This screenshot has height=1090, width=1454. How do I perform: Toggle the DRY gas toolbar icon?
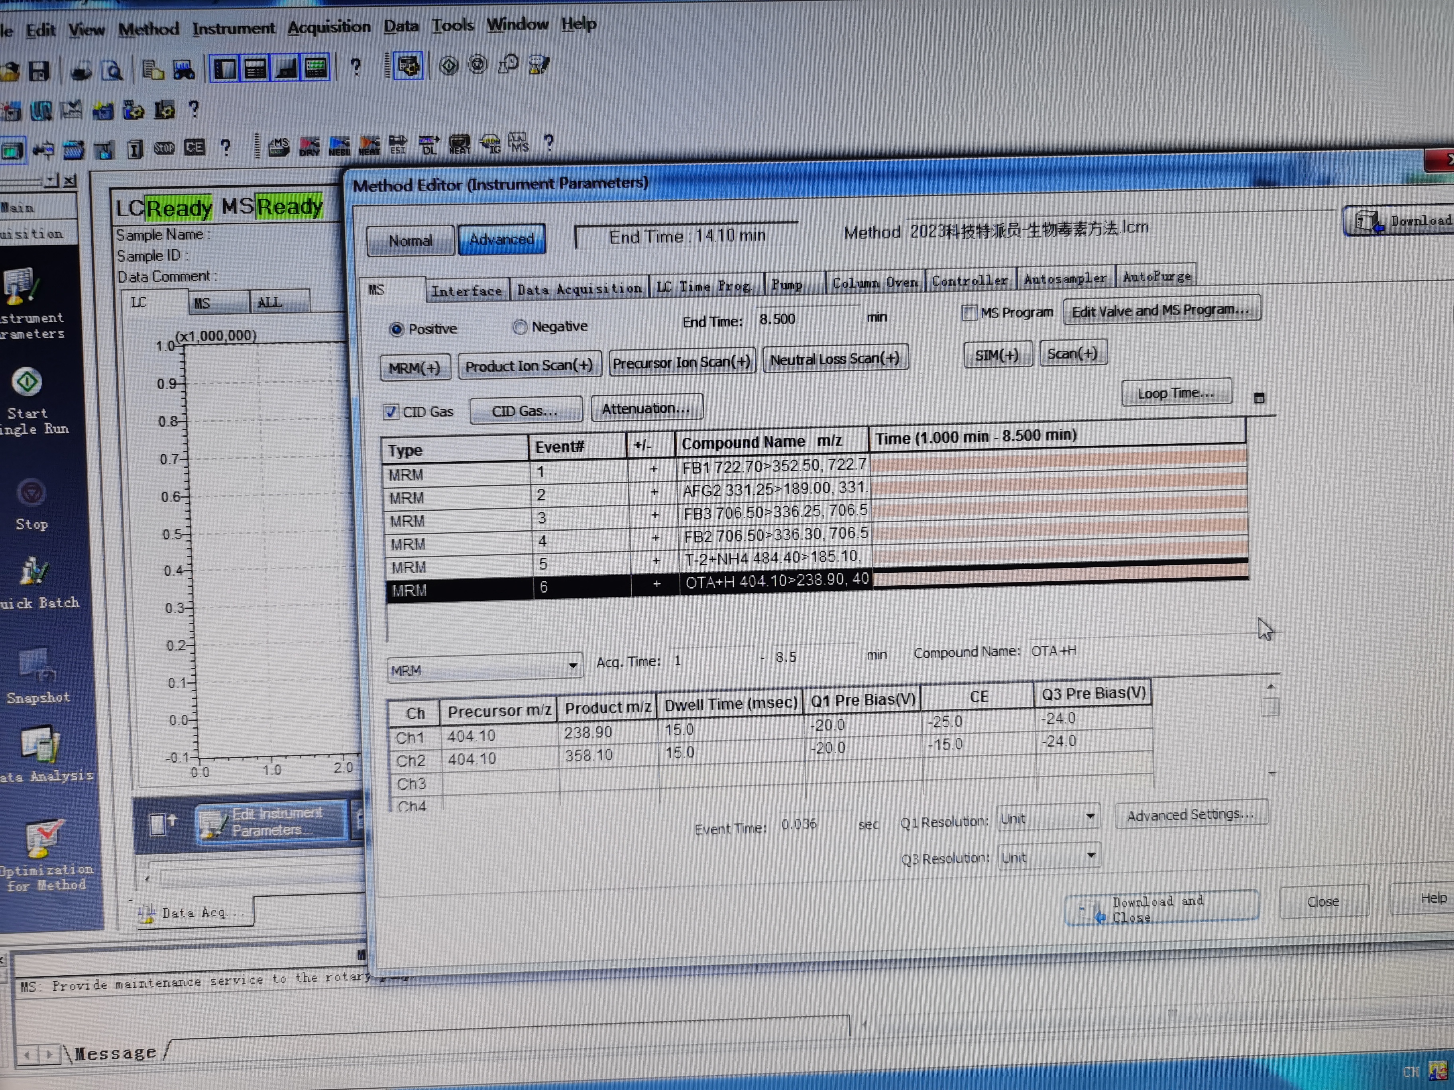(309, 146)
